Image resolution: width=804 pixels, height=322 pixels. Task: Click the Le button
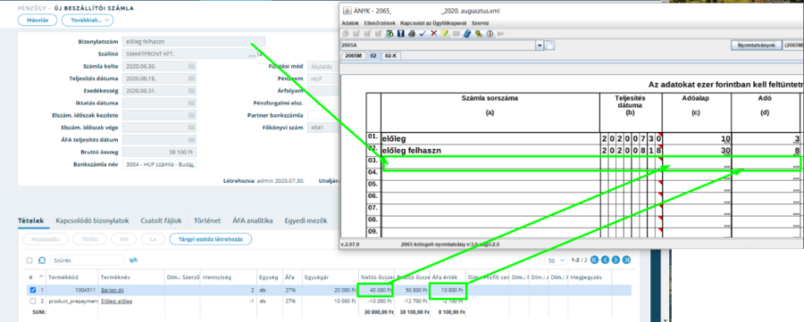(x=152, y=239)
